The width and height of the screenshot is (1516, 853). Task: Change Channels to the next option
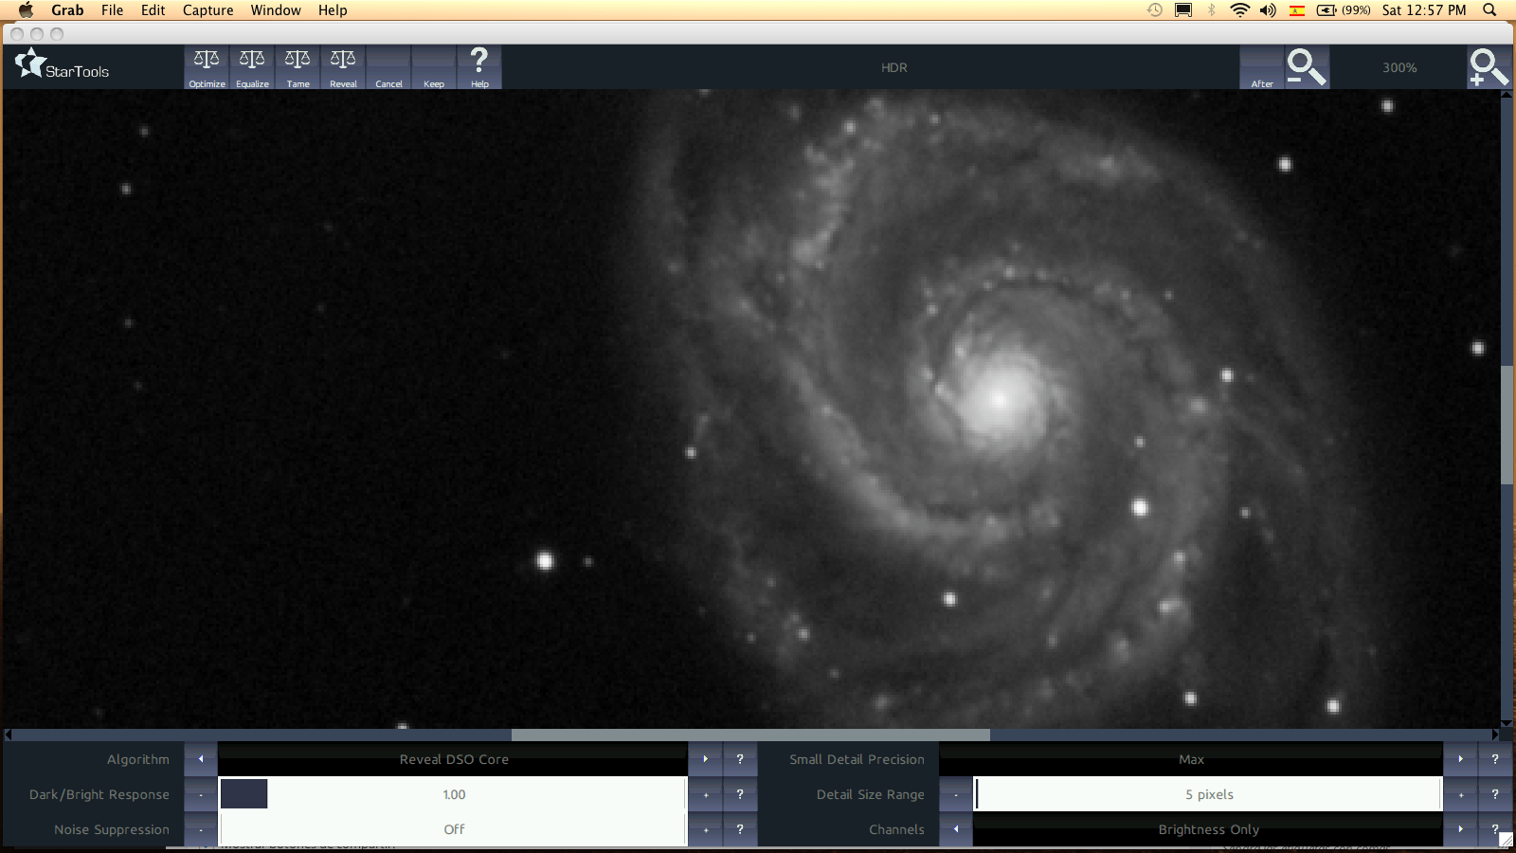point(1460,829)
